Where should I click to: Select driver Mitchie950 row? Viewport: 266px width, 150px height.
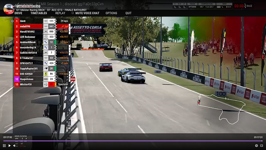pos(43,84)
